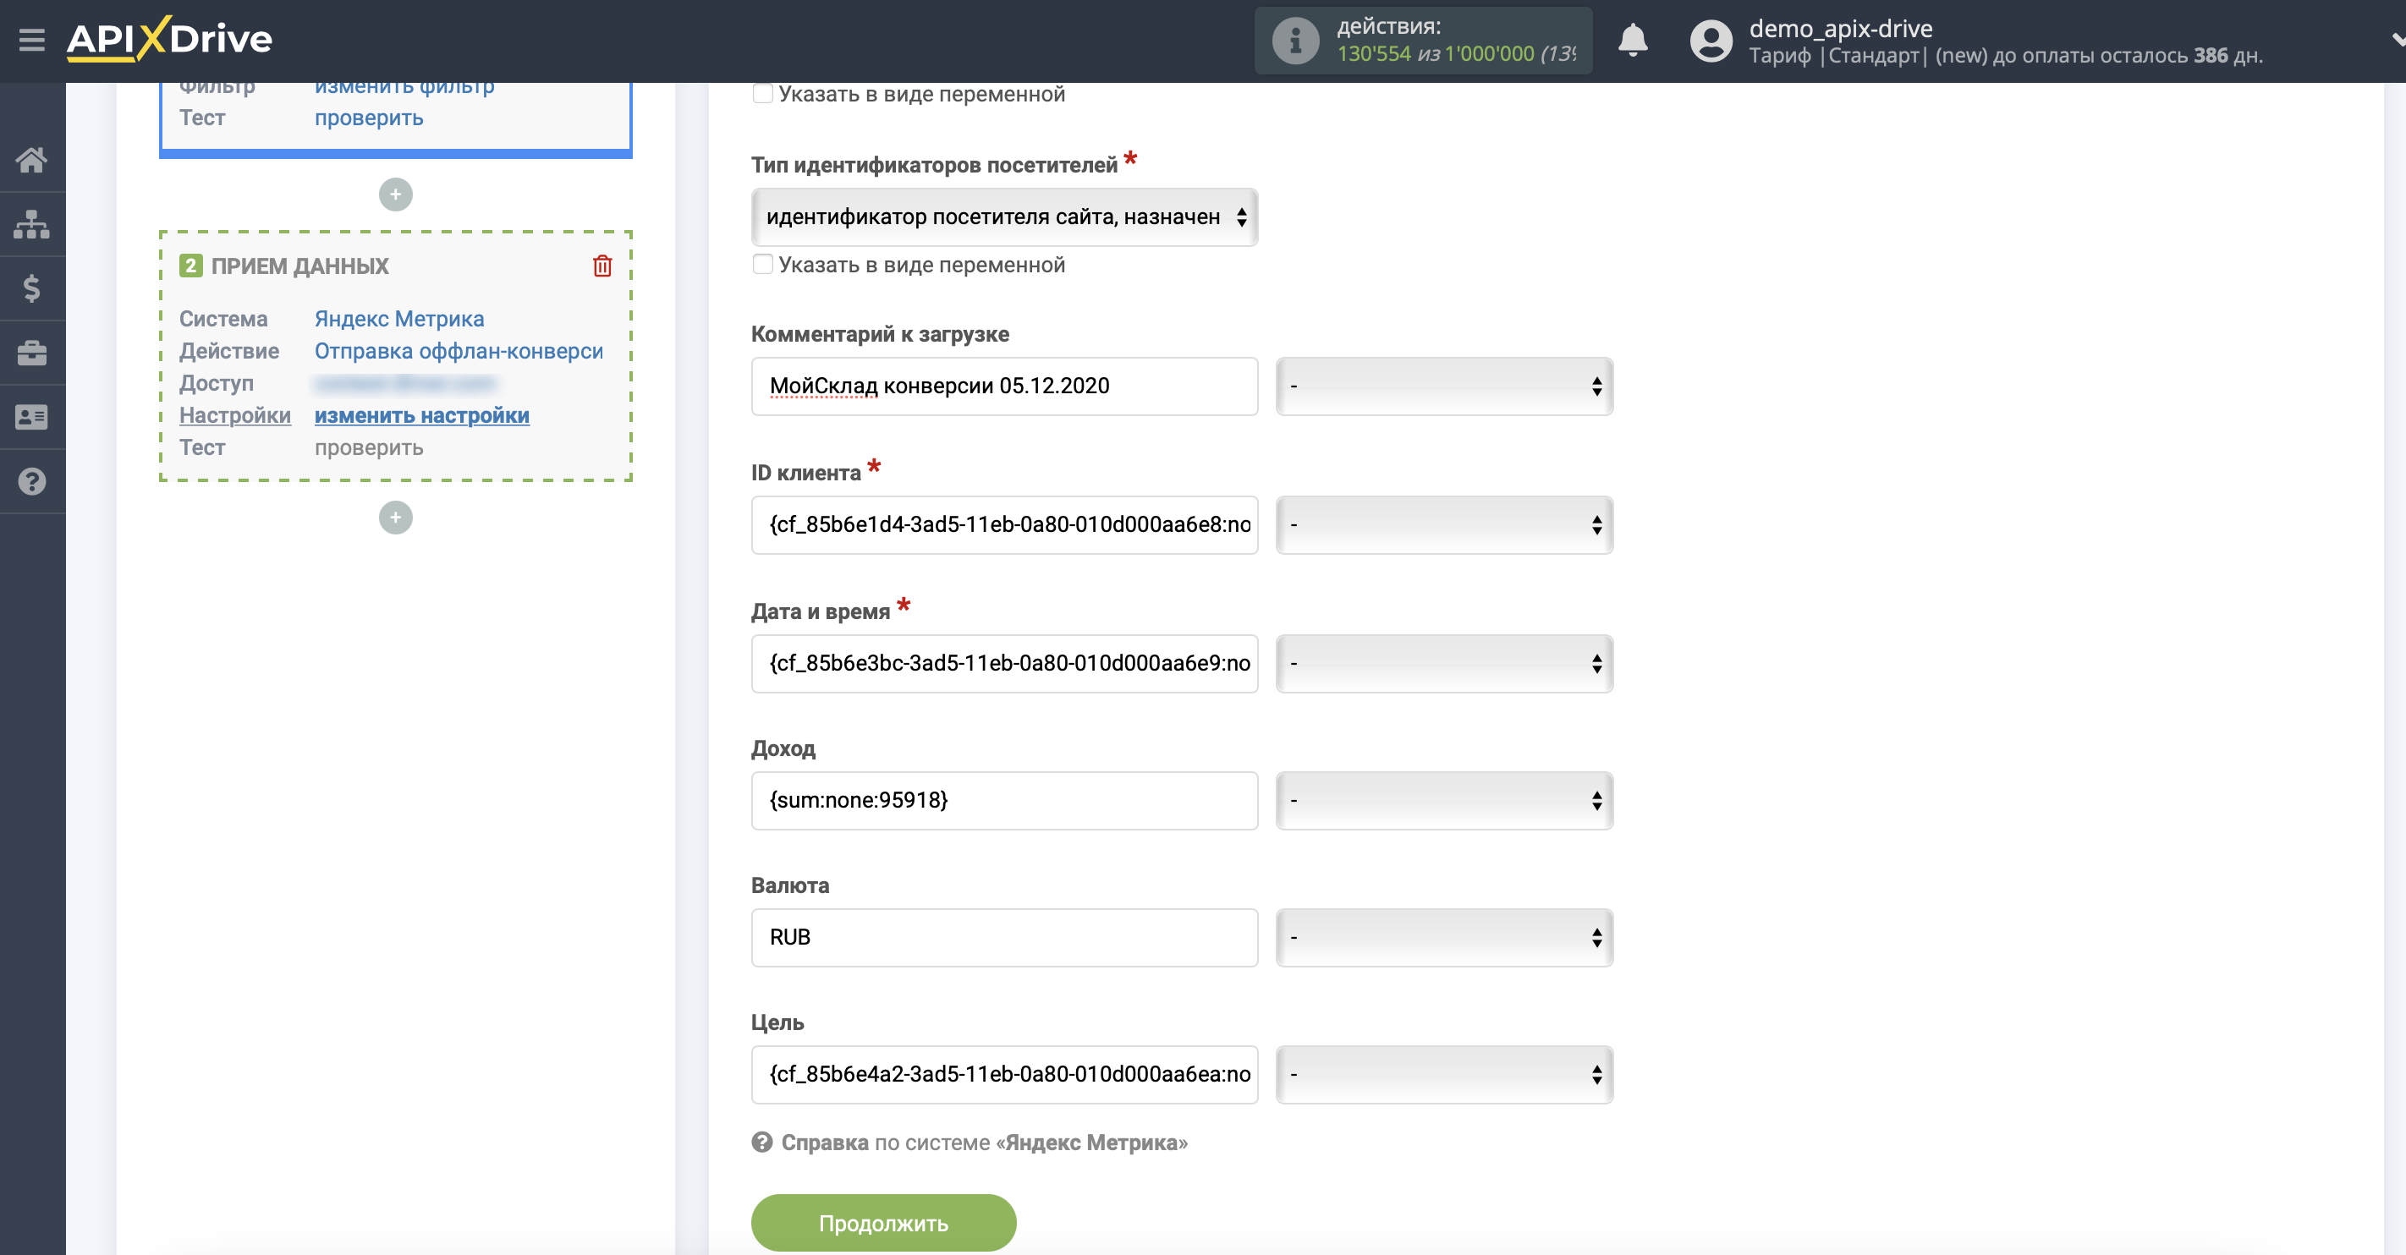Click the Отправка оффлан-конверси action link
Image resolution: width=2406 pixels, height=1255 pixels.
tap(459, 351)
